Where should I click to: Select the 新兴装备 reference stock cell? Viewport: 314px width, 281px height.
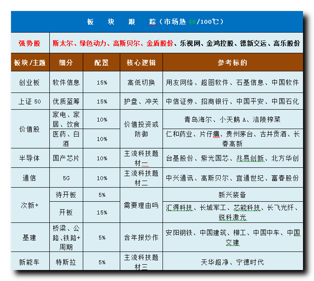tap(232, 195)
